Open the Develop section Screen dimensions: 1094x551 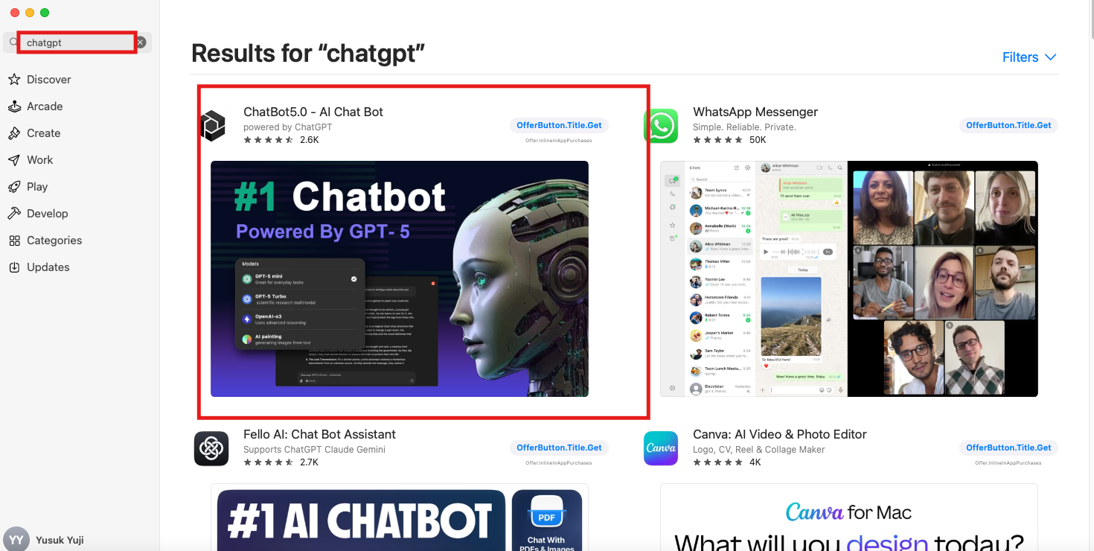47,214
